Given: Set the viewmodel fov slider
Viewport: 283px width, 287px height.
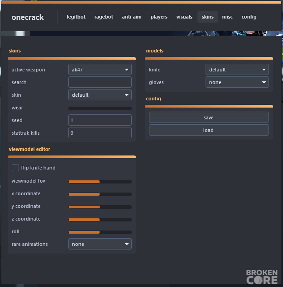Looking at the screenshot, I should pyautogui.click(x=100, y=182).
